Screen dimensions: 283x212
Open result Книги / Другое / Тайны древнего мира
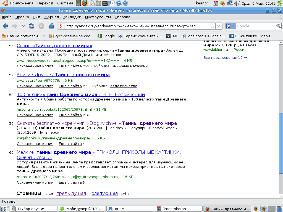[63, 75]
